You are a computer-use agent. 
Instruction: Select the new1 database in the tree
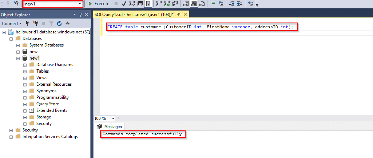click(35, 58)
